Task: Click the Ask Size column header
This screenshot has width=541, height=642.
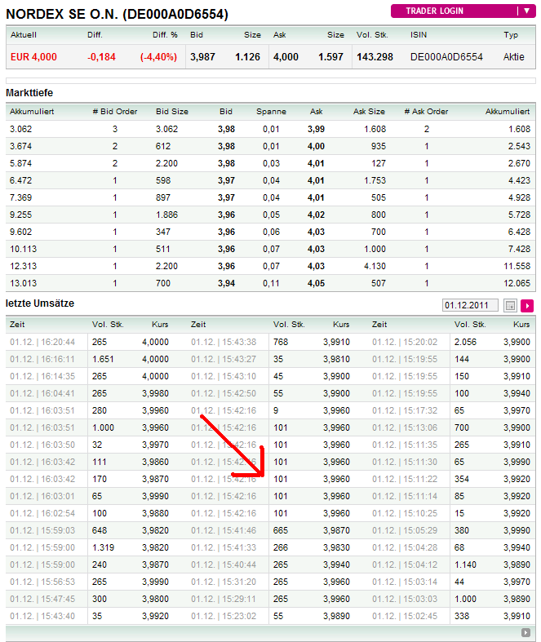Action: (x=369, y=112)
